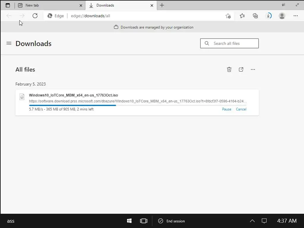This screenshot has height=228, width=304.
Task: Open the Action Center notifications icon
Action: coord(264,221)
